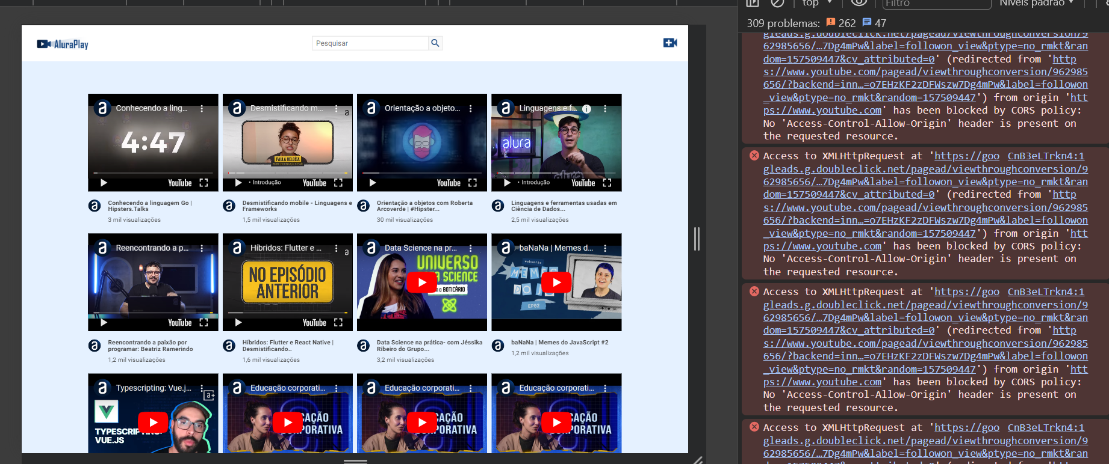Image resolution: width=1109 pixels, height=464 pixels.
Task: Click red play button on 'Data Science na pr...'
Action: (422, 282)
